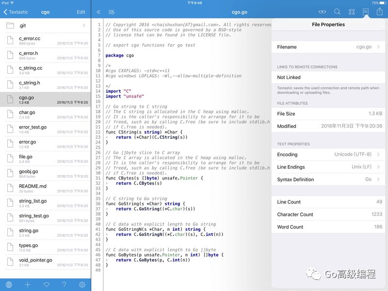Tap the Line Count row
This screenshot has width=388, height=291.
[328, 202]
